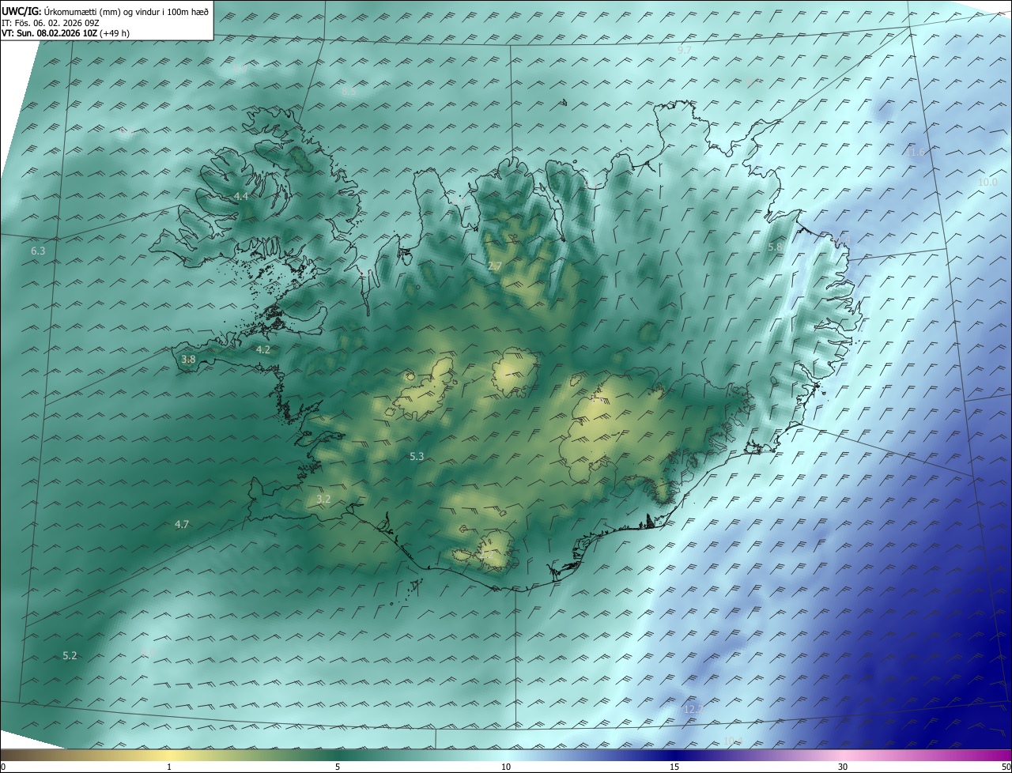Click the 5.8 value label
The height and width of the screenshot is (773, 1012).
[776, 247]
